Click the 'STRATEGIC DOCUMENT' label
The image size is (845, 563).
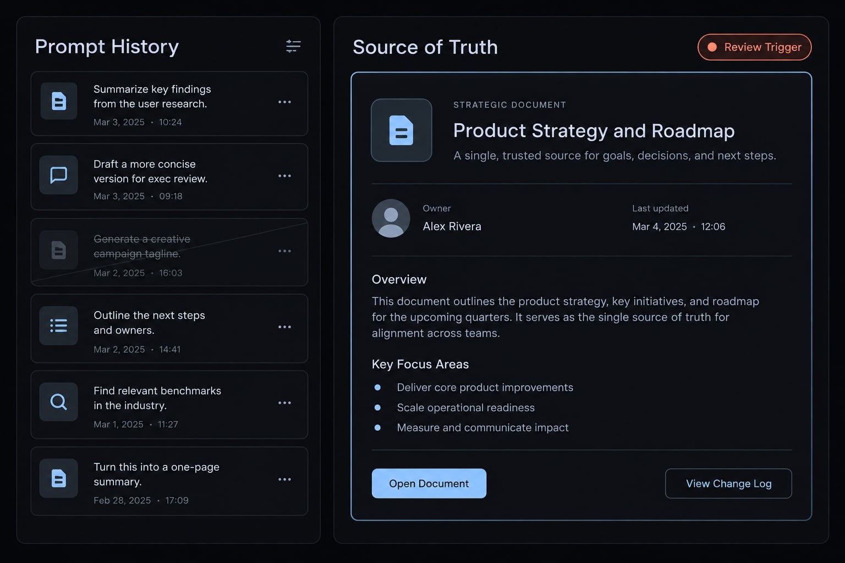[x=509, y=105]
